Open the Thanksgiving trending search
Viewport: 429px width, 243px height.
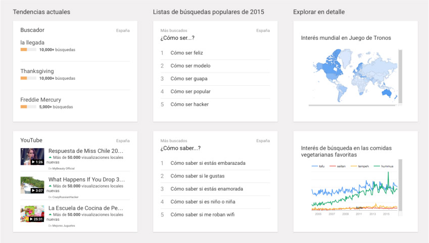(x=37, y=71)
